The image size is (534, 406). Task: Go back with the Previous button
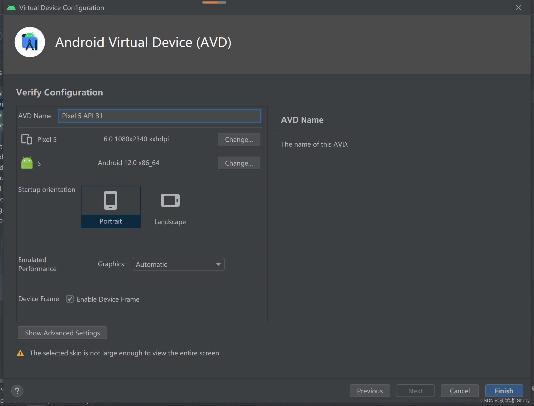click(x=369, y=391)
